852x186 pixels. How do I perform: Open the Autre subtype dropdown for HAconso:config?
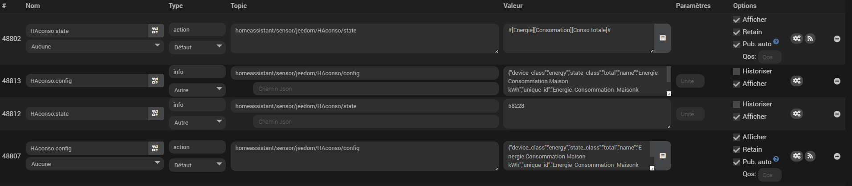(x=197, y=90)
